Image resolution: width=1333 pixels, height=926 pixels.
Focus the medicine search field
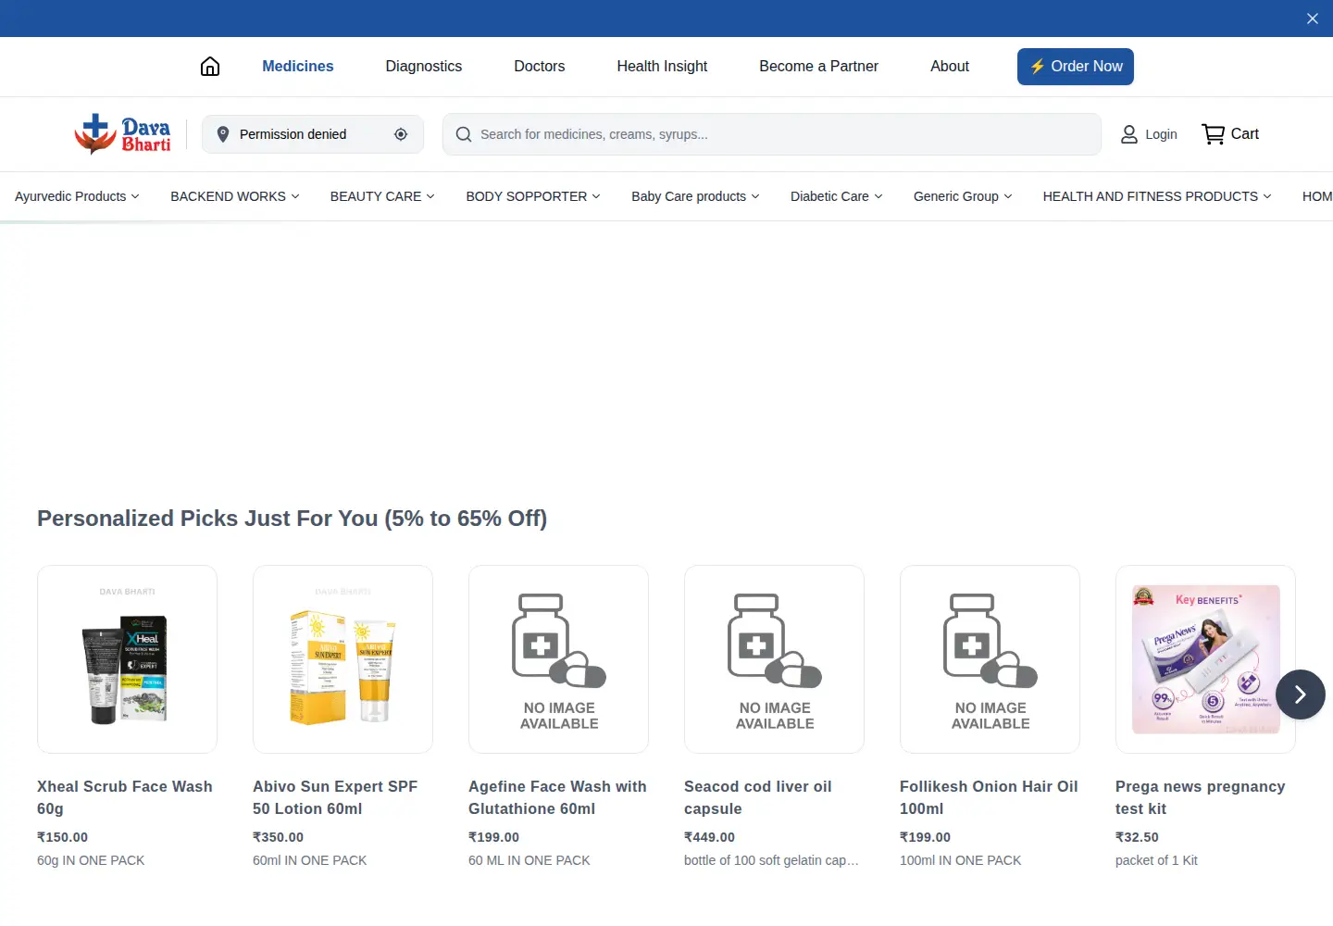772,134
